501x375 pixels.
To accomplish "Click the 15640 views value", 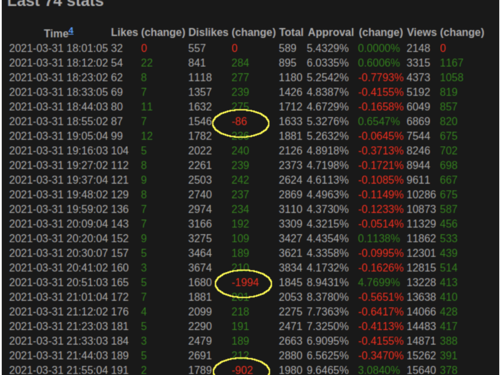I will [x=421, y=369].
